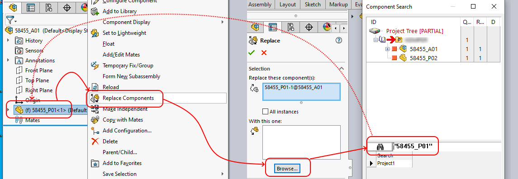Screen dimensions: 518x179
Task: Choose Float from context menu
Action: pos(109,44)
